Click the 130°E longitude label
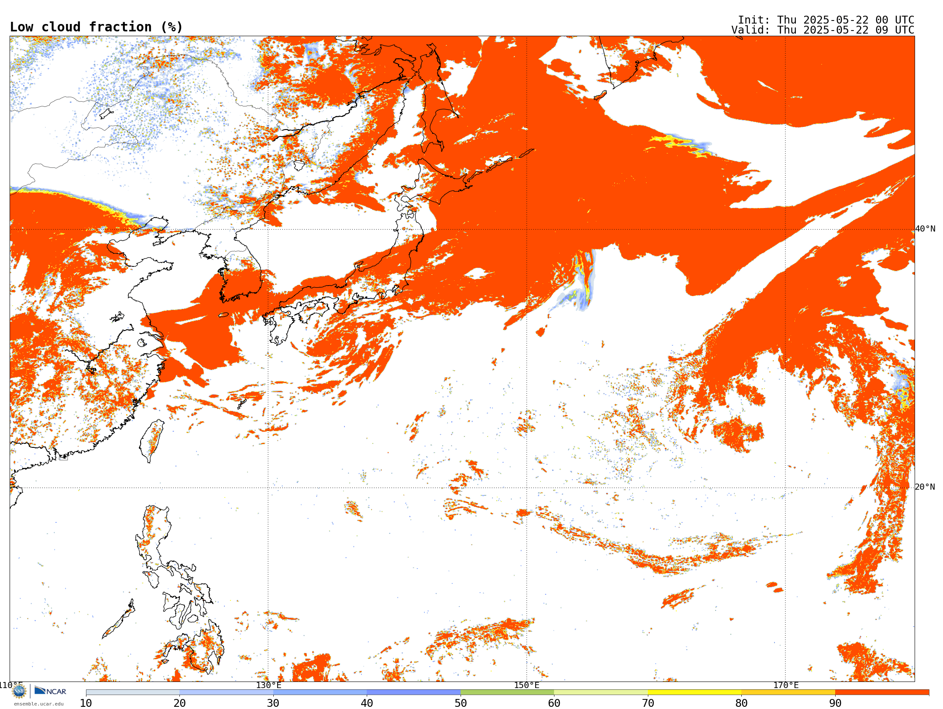 (x=268, y=685)
